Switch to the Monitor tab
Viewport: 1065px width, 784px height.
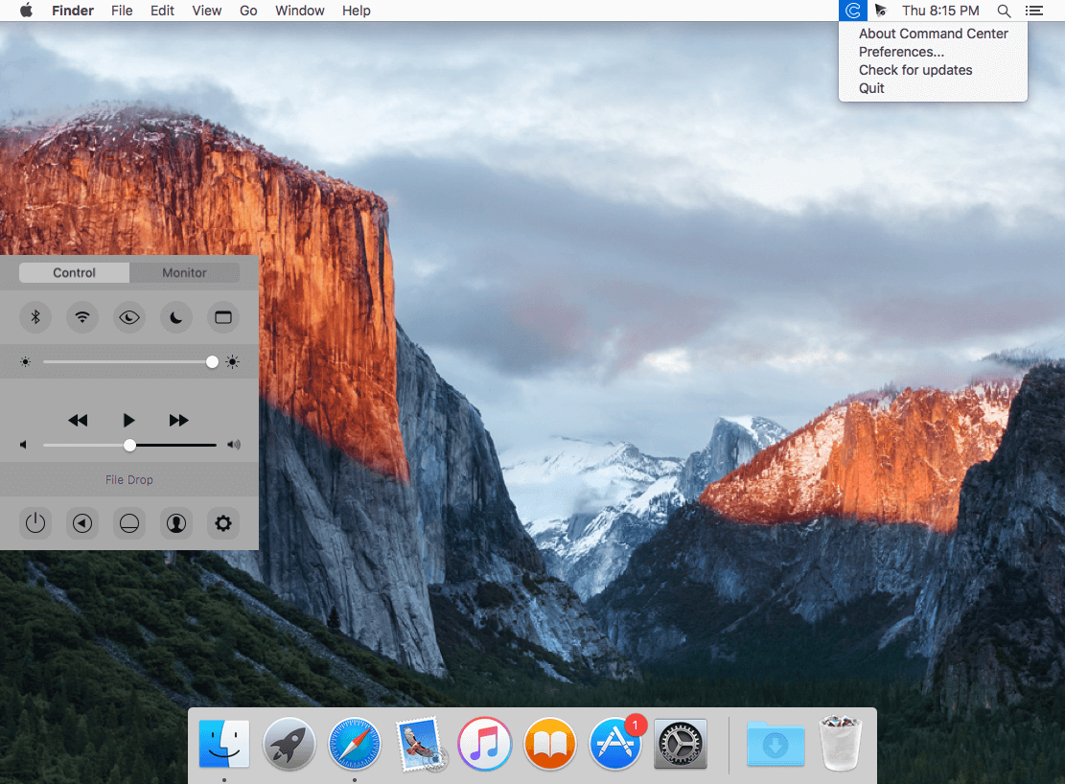click(x=184, y=272)
